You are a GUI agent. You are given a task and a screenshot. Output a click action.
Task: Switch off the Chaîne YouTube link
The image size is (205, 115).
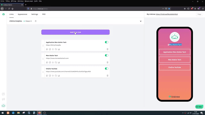click(x=107, y=68)
